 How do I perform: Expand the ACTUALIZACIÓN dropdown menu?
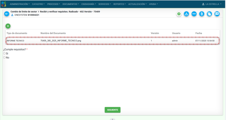138,4
